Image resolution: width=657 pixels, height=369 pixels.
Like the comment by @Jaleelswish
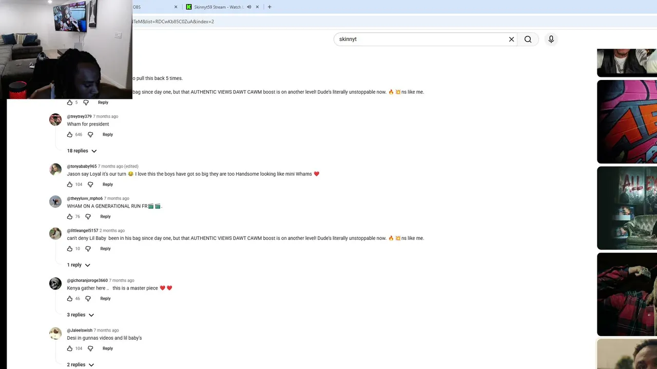pyautogui.click(x=70, y=348)
